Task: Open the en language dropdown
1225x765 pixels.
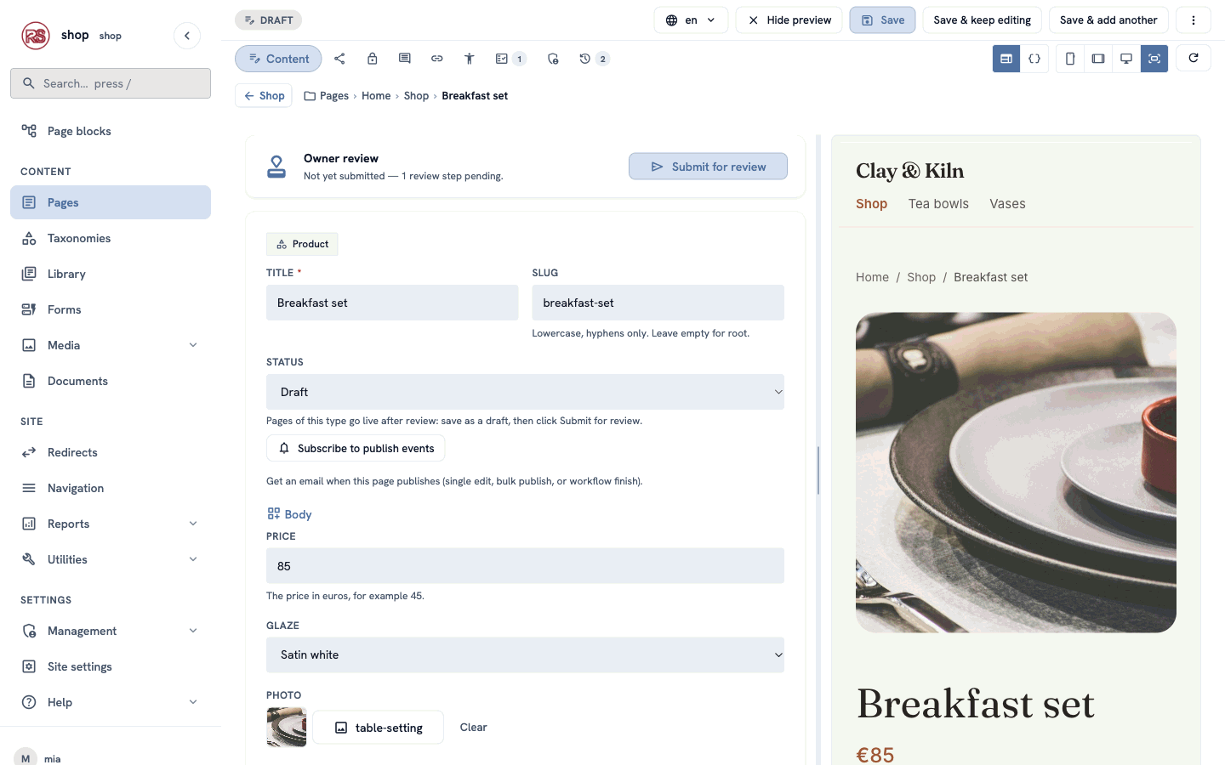Action: tap(691, 20)
